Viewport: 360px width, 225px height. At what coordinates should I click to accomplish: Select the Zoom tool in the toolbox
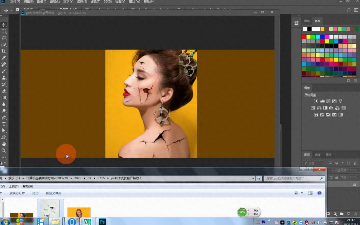(x=4, y=151)
